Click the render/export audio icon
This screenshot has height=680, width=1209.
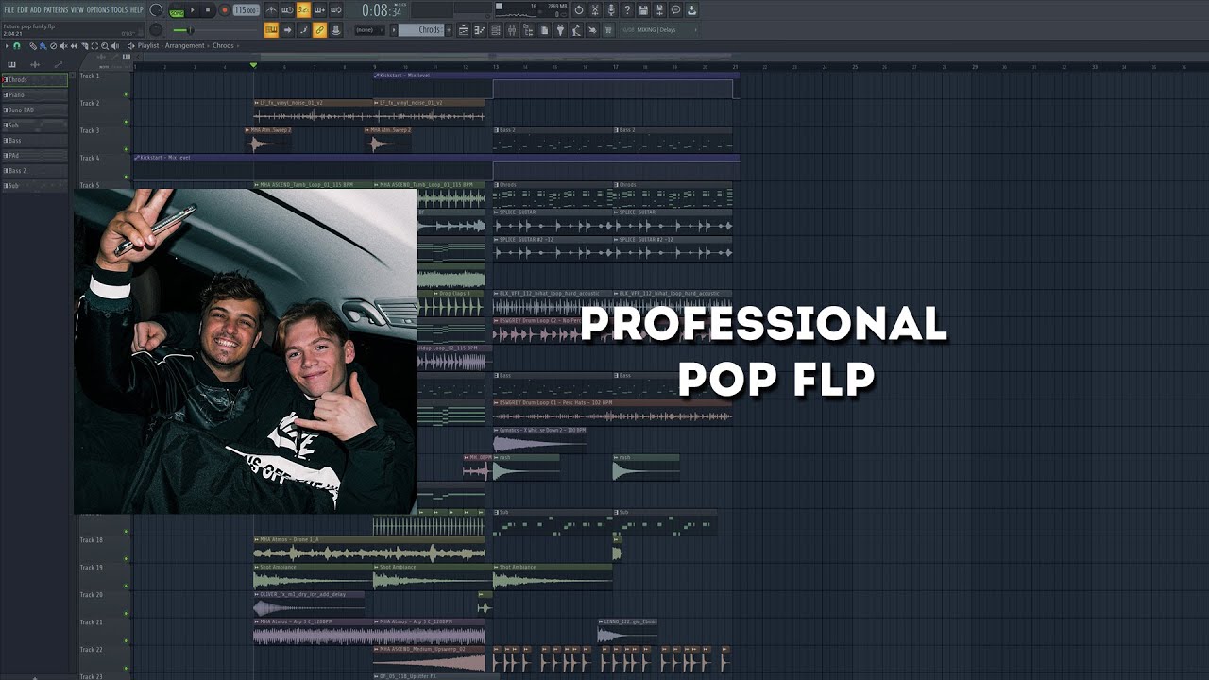point(659,10)
